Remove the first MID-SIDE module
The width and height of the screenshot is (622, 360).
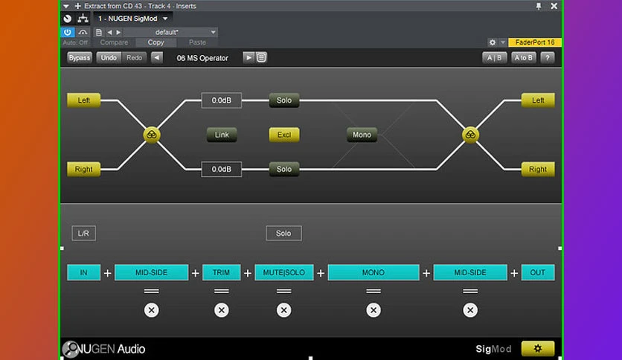(x=152, y=310)
